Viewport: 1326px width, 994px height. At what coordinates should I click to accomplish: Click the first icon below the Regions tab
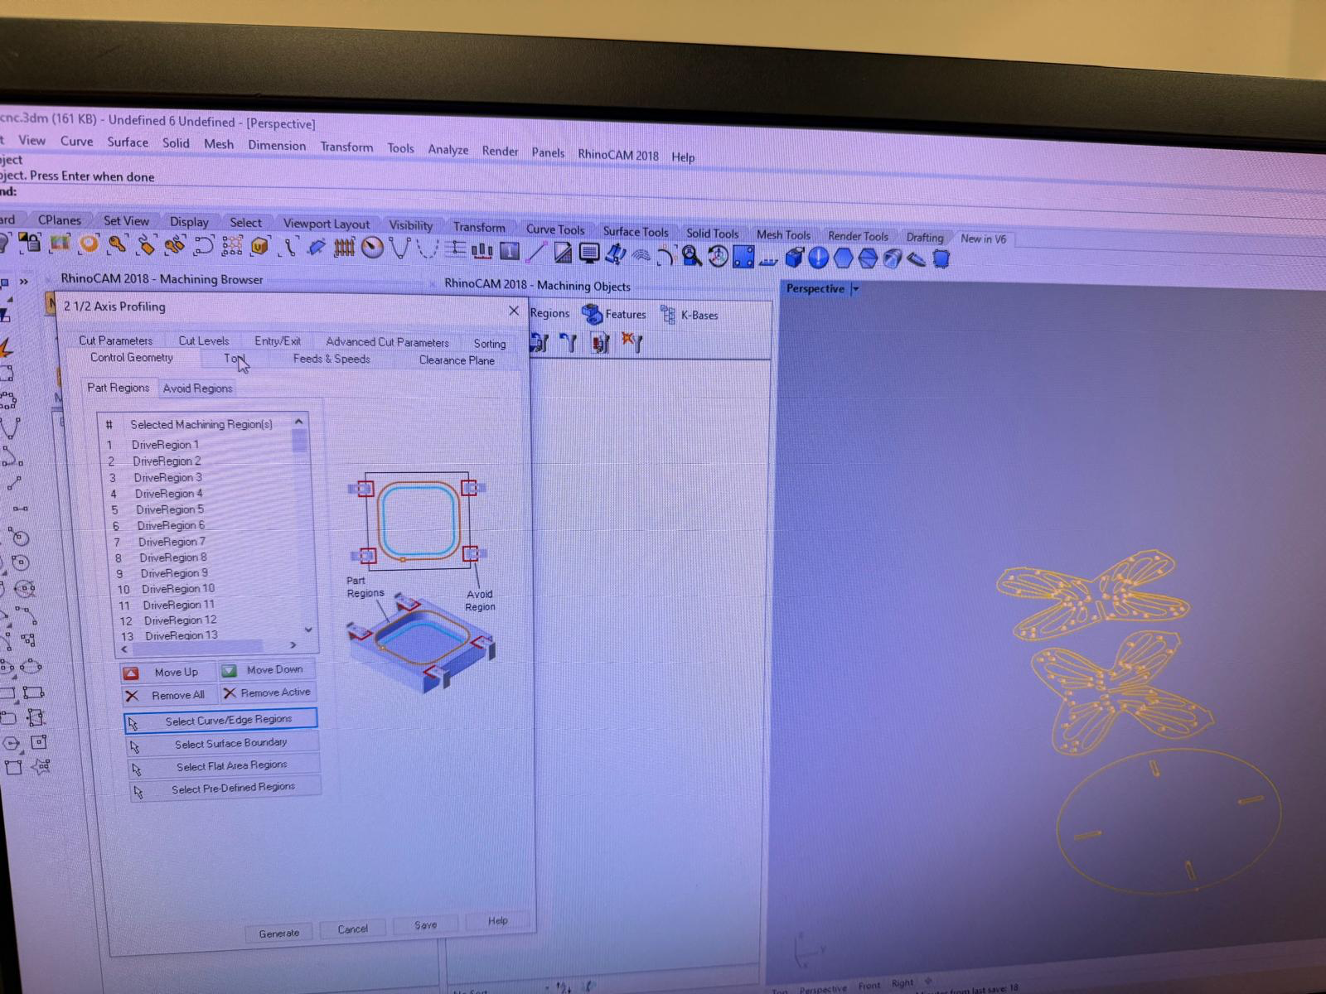click(x=540, y=342)
